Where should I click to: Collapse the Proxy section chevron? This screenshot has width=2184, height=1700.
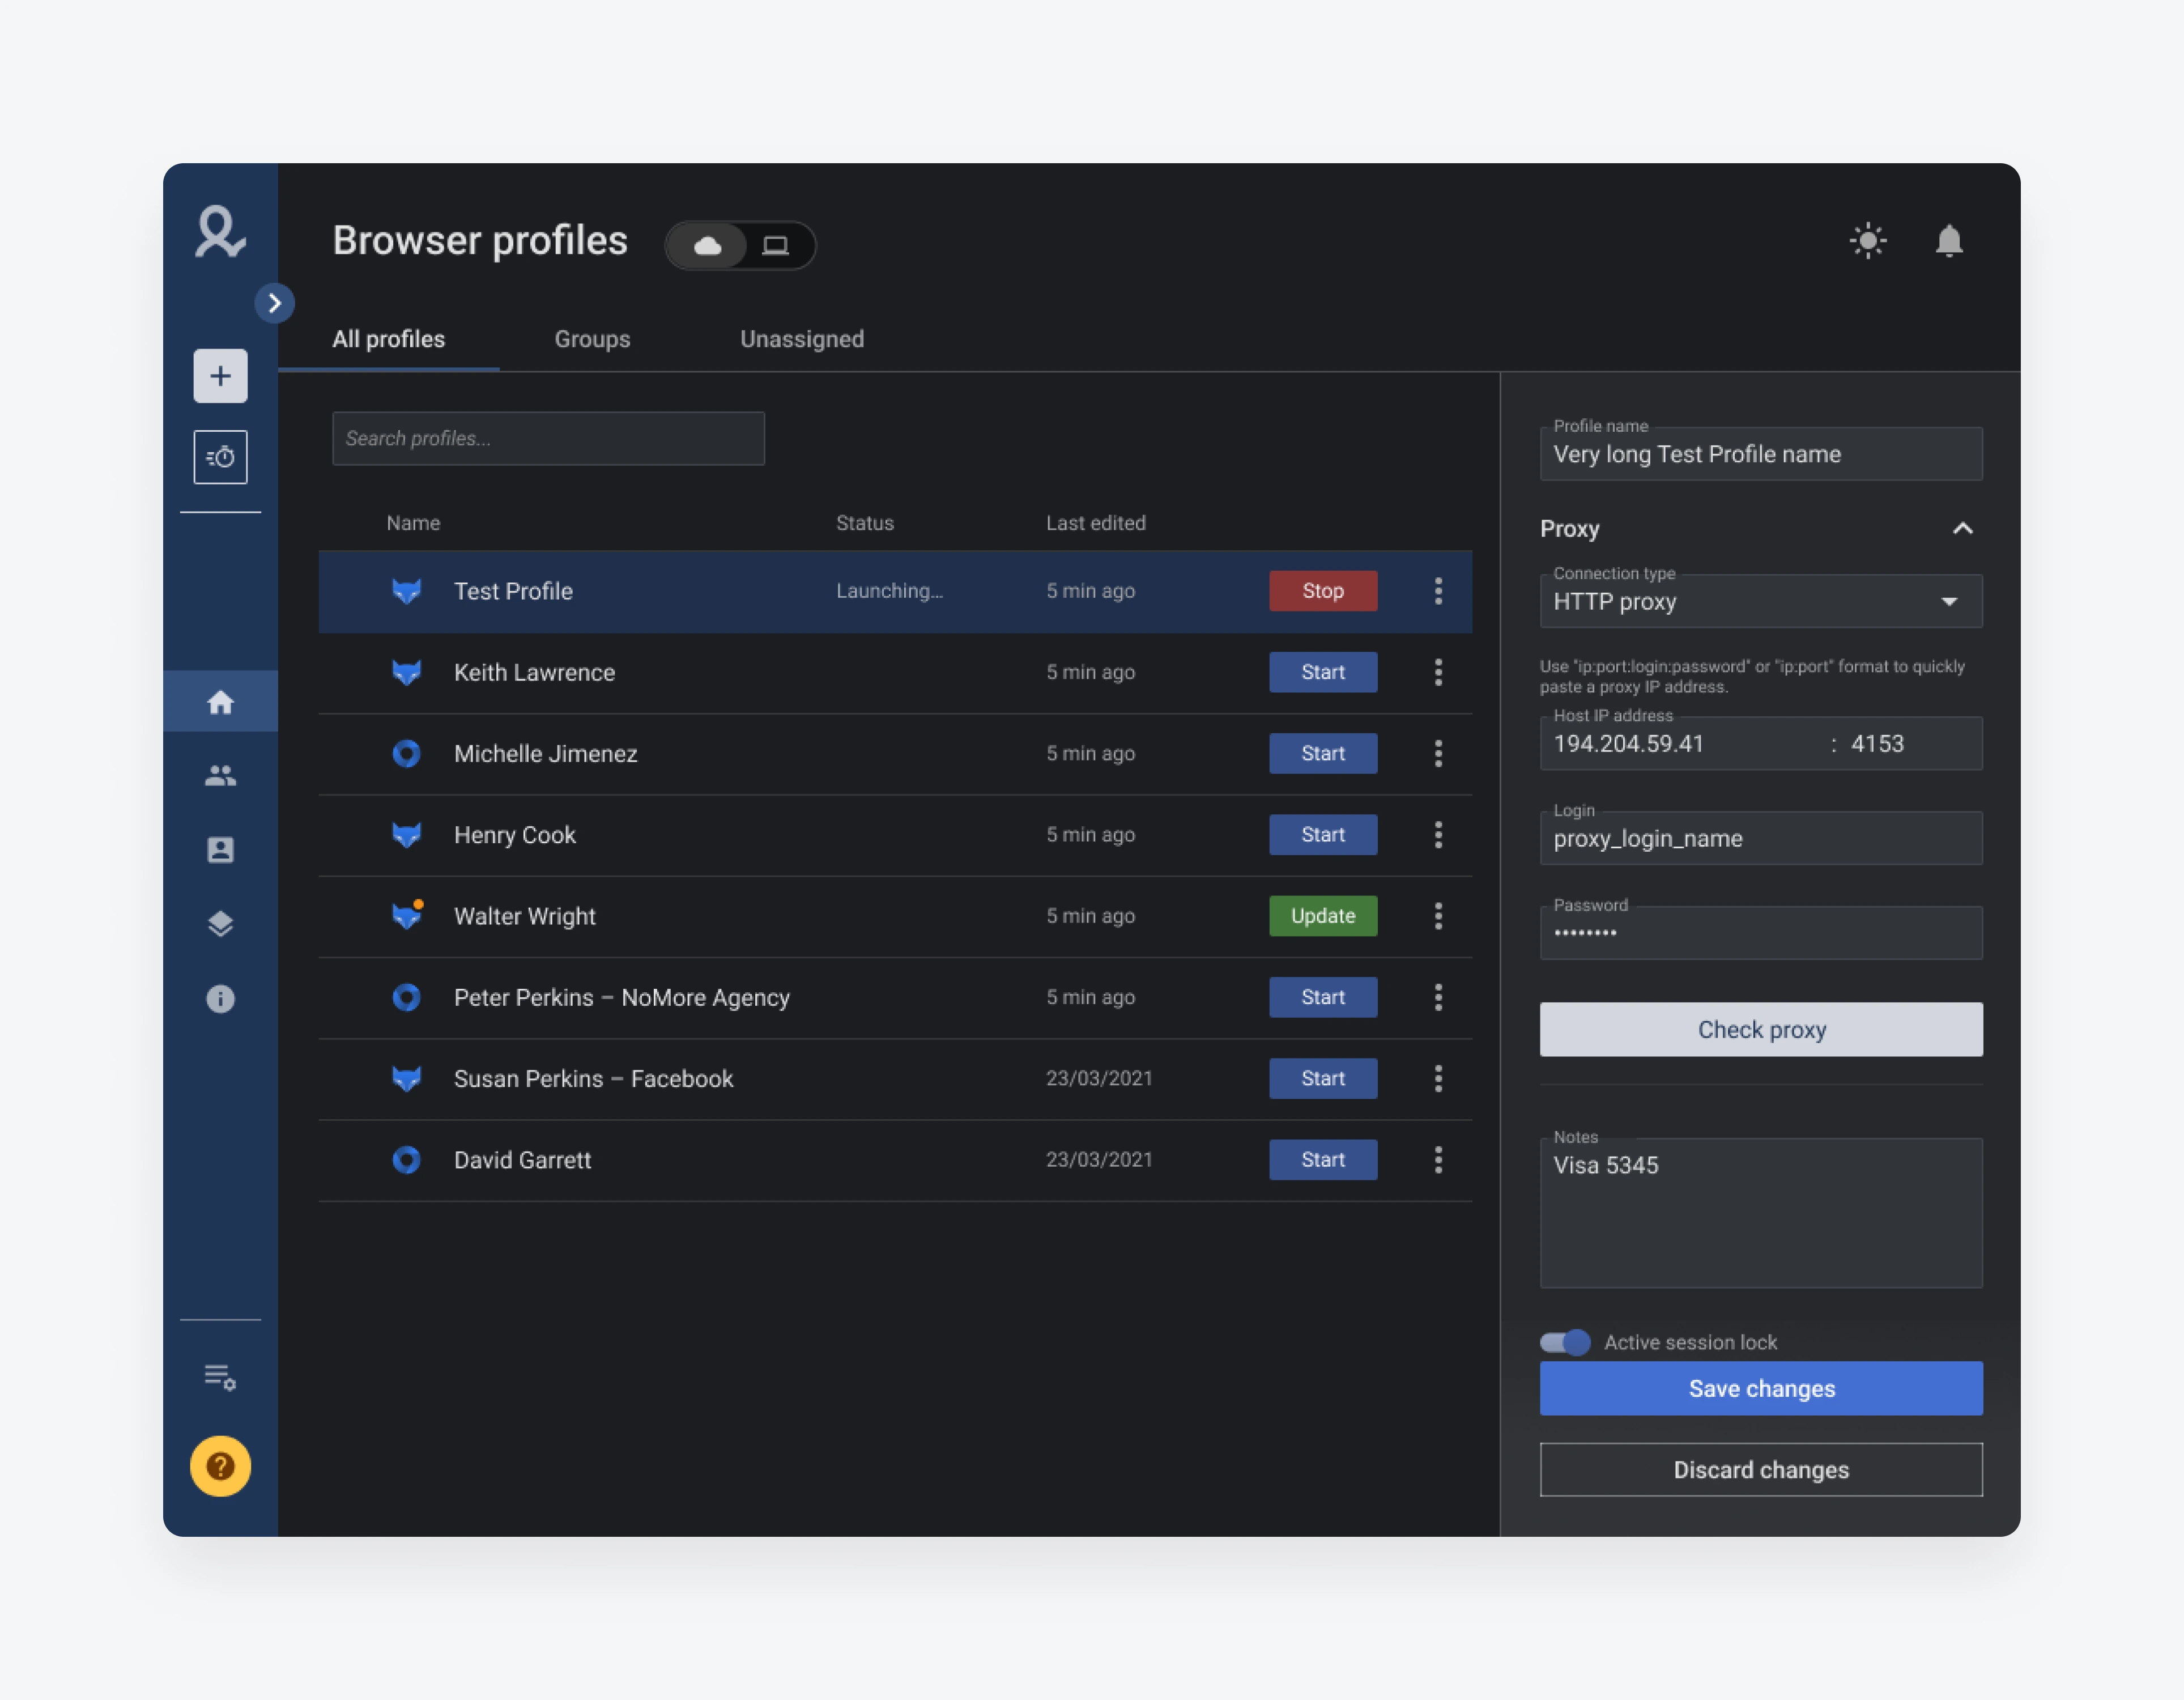1963,528
